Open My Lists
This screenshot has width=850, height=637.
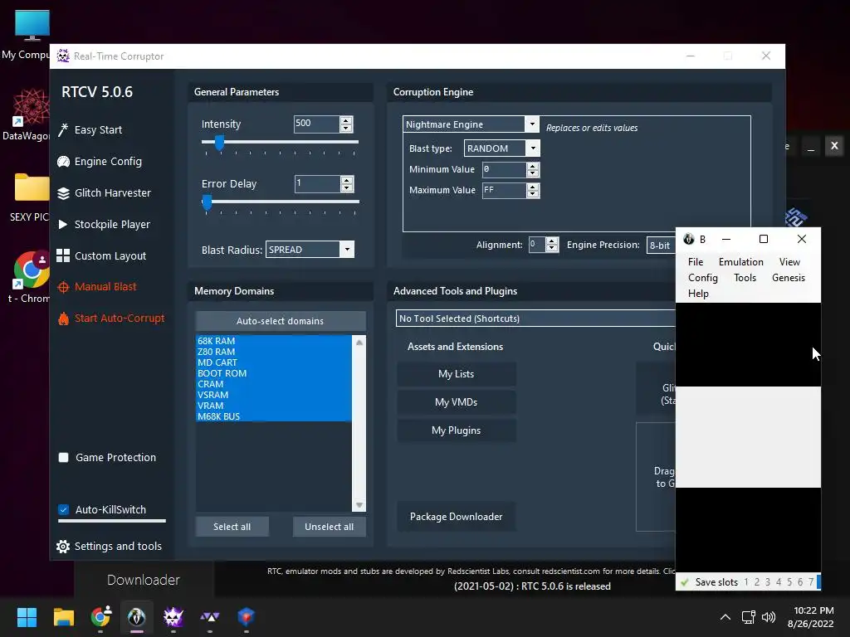[456, 374]
